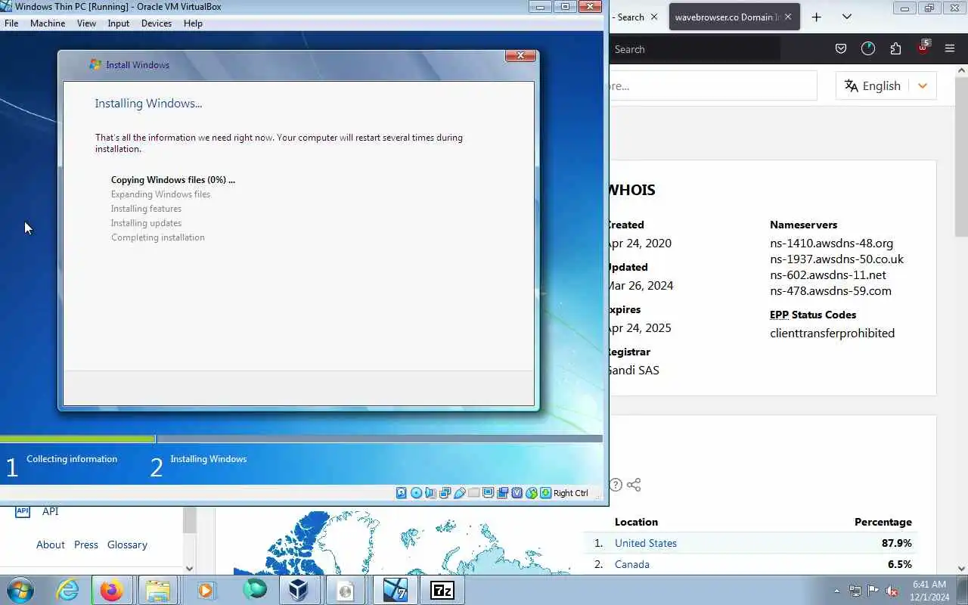Image resolution: width=968 pixels, height=605 pixels.
Task: Open the Input menu in VirtualBox
Action: [119, 23]
